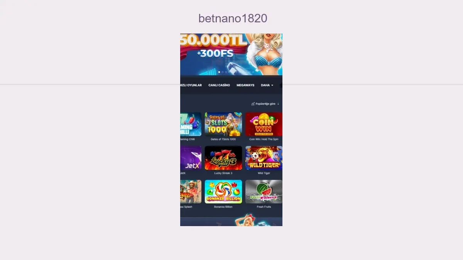Click the 50.000TL +300FS promo banner
The height and width of the screenshot is (260, 463).
[231, 54]
